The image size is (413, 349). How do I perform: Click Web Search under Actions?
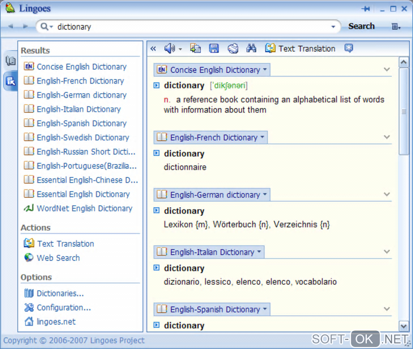52,258
